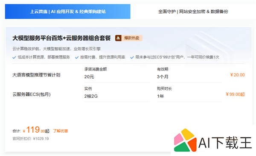Click the checkmark before 限未参与过ECS
Screen dimensions: 256x156
click(x=132, y=57)
